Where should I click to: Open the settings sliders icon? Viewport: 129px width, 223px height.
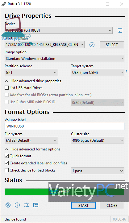27,205
